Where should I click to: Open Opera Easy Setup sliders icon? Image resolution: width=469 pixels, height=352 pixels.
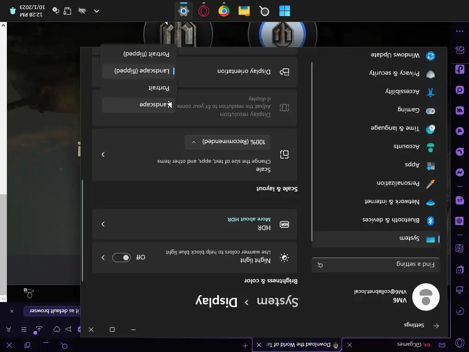[24, 330]
